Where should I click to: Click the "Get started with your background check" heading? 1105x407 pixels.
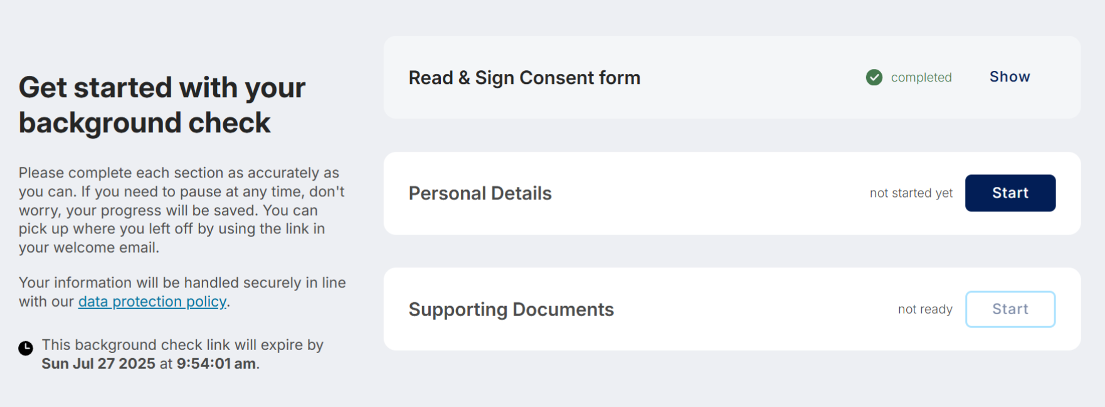tap(162, 105)
